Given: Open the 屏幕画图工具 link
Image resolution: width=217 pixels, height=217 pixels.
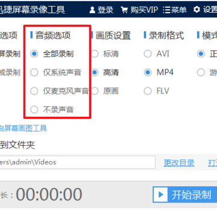Looking at the screenshot, I should (x=25, y=128).
